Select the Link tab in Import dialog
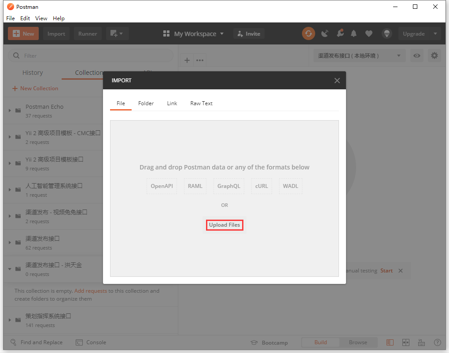The height and width of the screenshot is (353, 449). (x=172, y=103)
